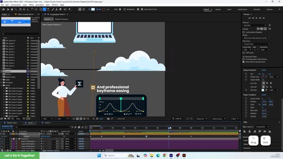Screen dimensions: 283x159
Task: Click the Add shape circle button
Action: point(120,9)
